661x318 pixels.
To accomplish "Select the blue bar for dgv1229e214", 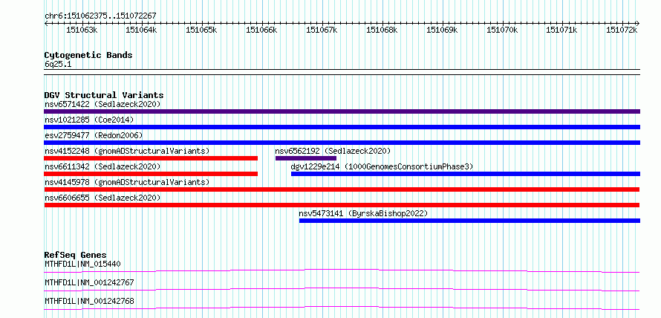I will tap(466, 174).
